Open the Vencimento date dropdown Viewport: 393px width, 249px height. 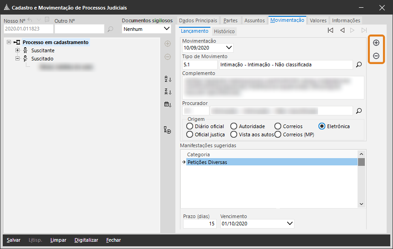point(290,224)
